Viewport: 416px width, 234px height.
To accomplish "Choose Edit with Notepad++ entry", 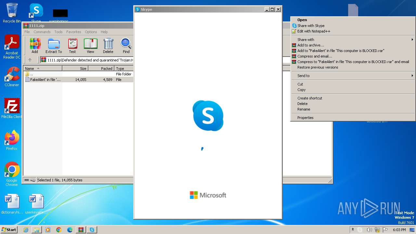I will pyautogui.click(x=353, y=31).
